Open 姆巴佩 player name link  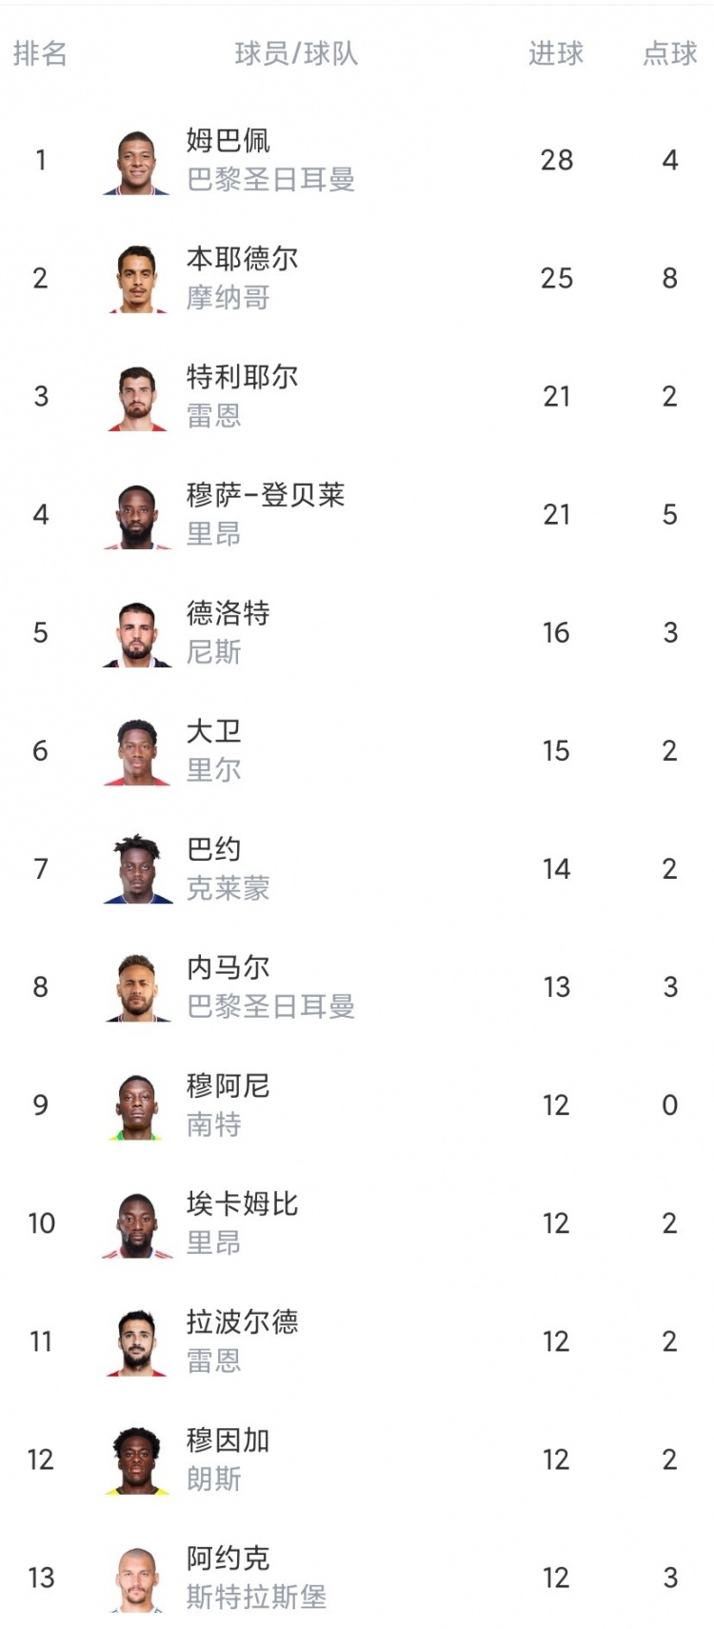[228, 140]
